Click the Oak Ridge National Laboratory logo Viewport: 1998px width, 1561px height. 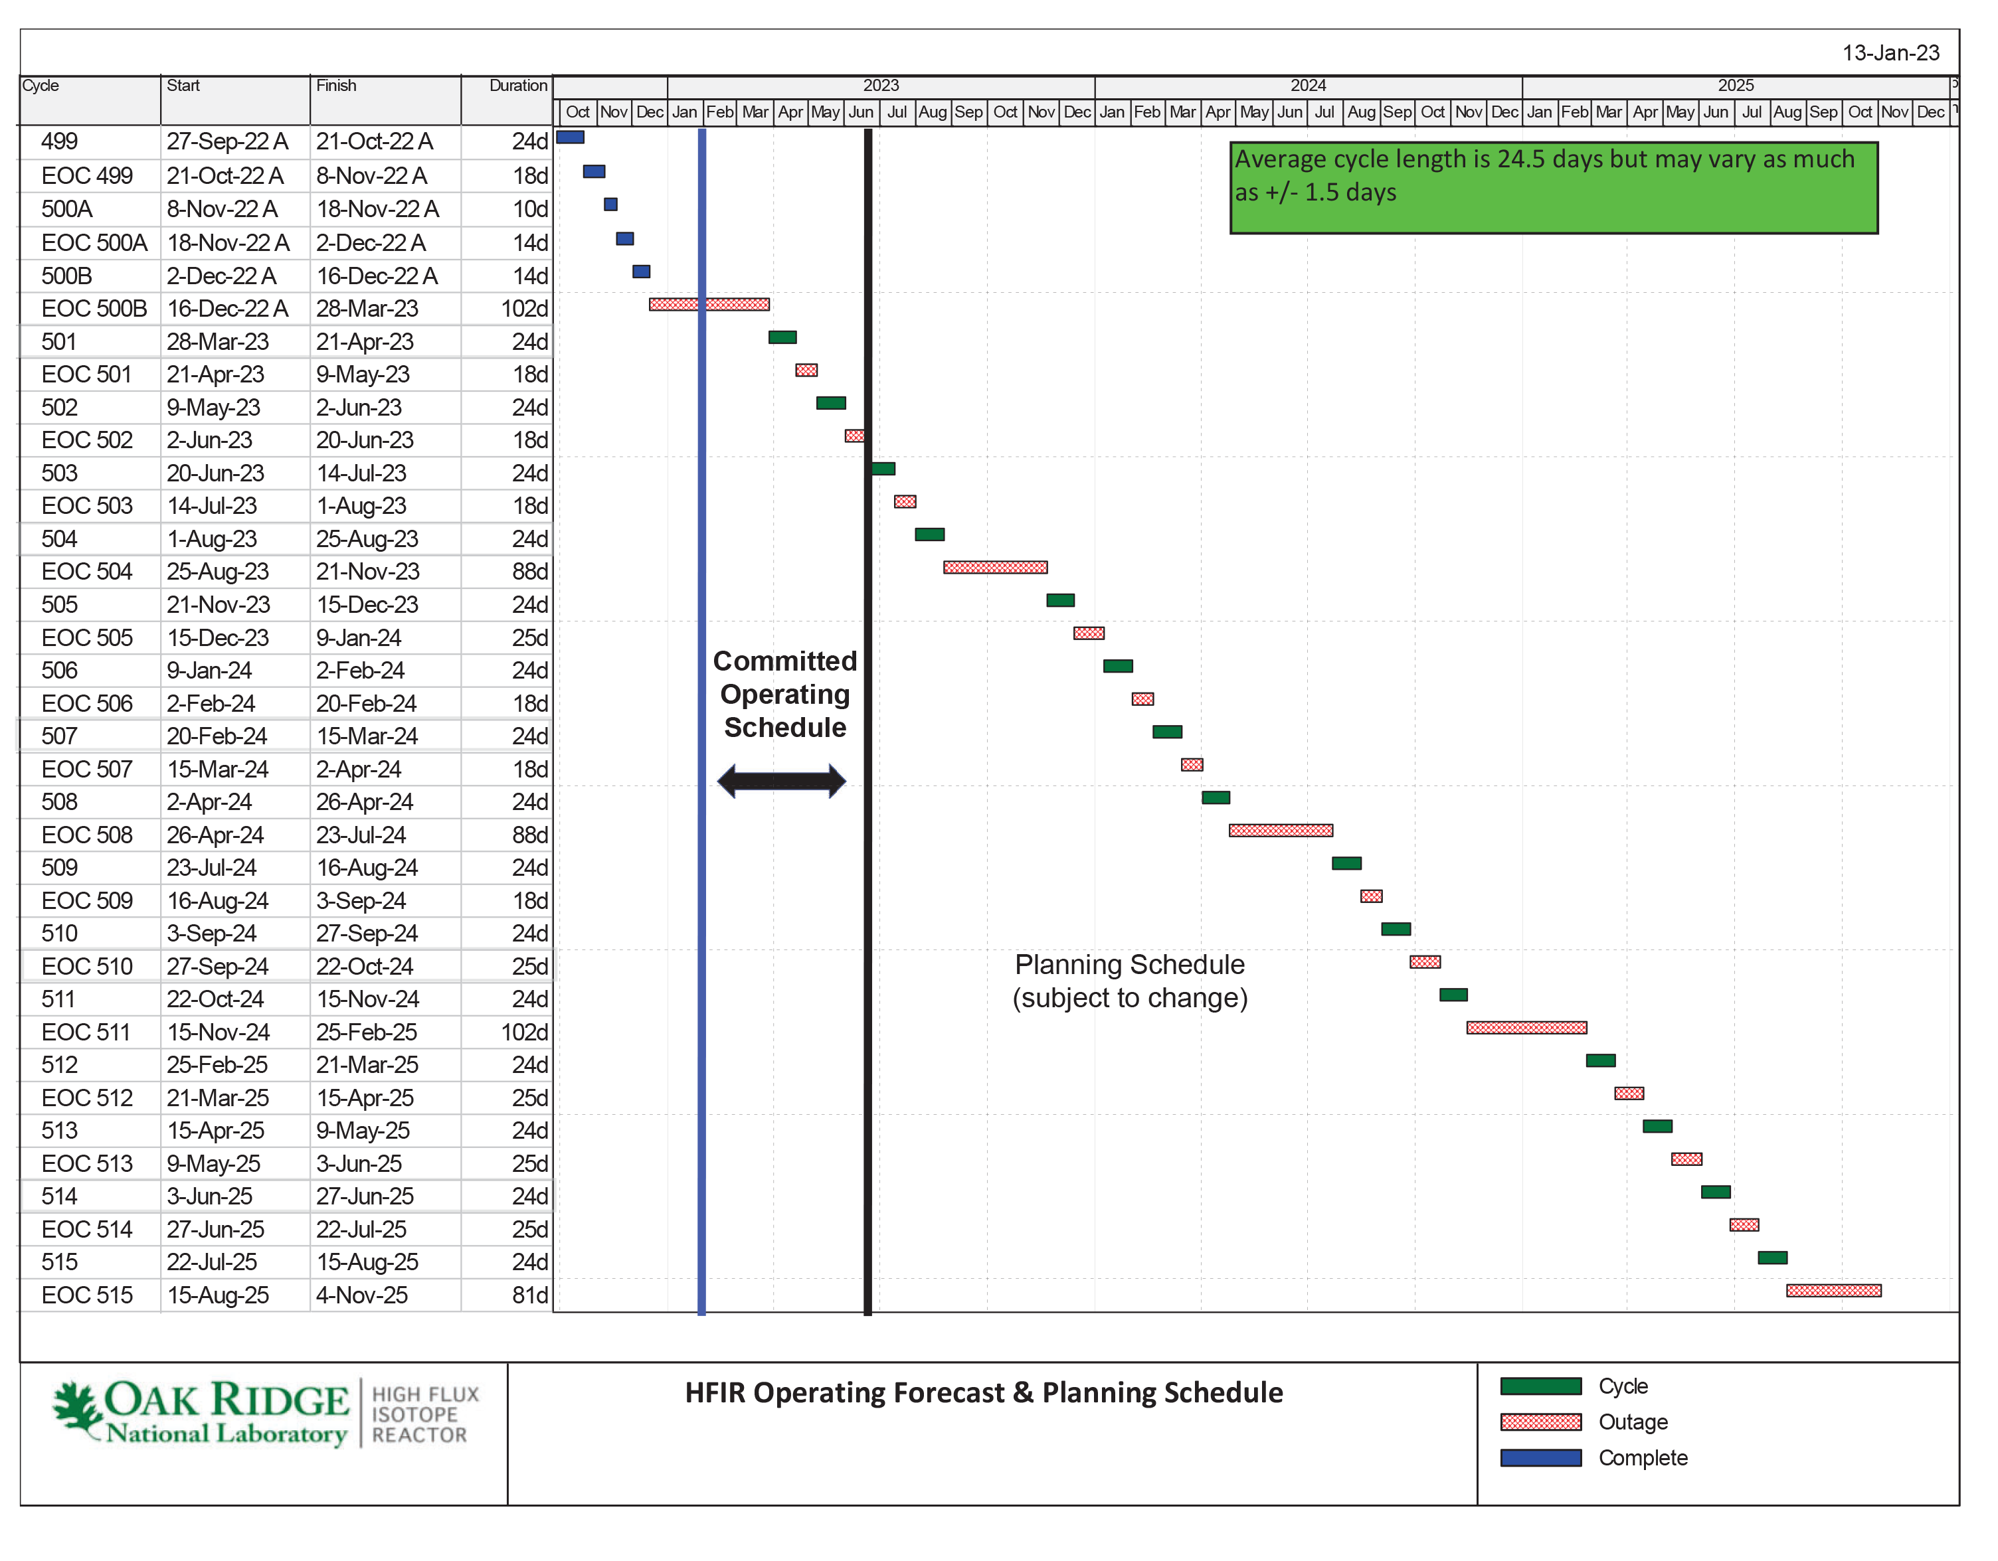coord(201,1414)
